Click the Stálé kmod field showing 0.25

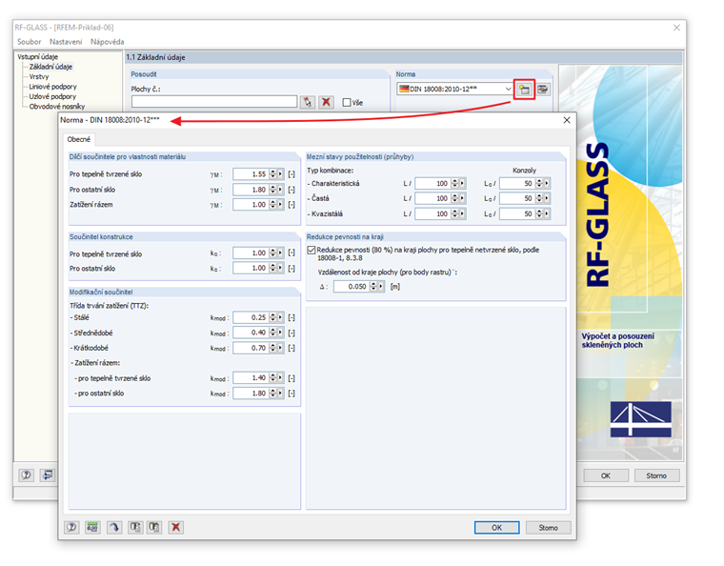coord(251,317)
